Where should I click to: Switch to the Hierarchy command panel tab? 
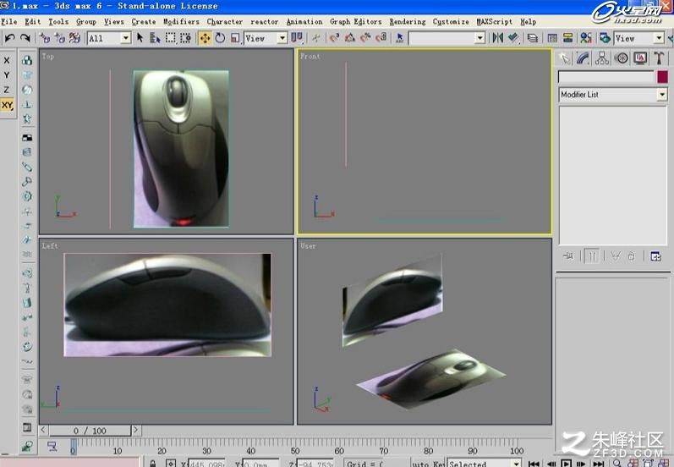(x=602, y=58)
